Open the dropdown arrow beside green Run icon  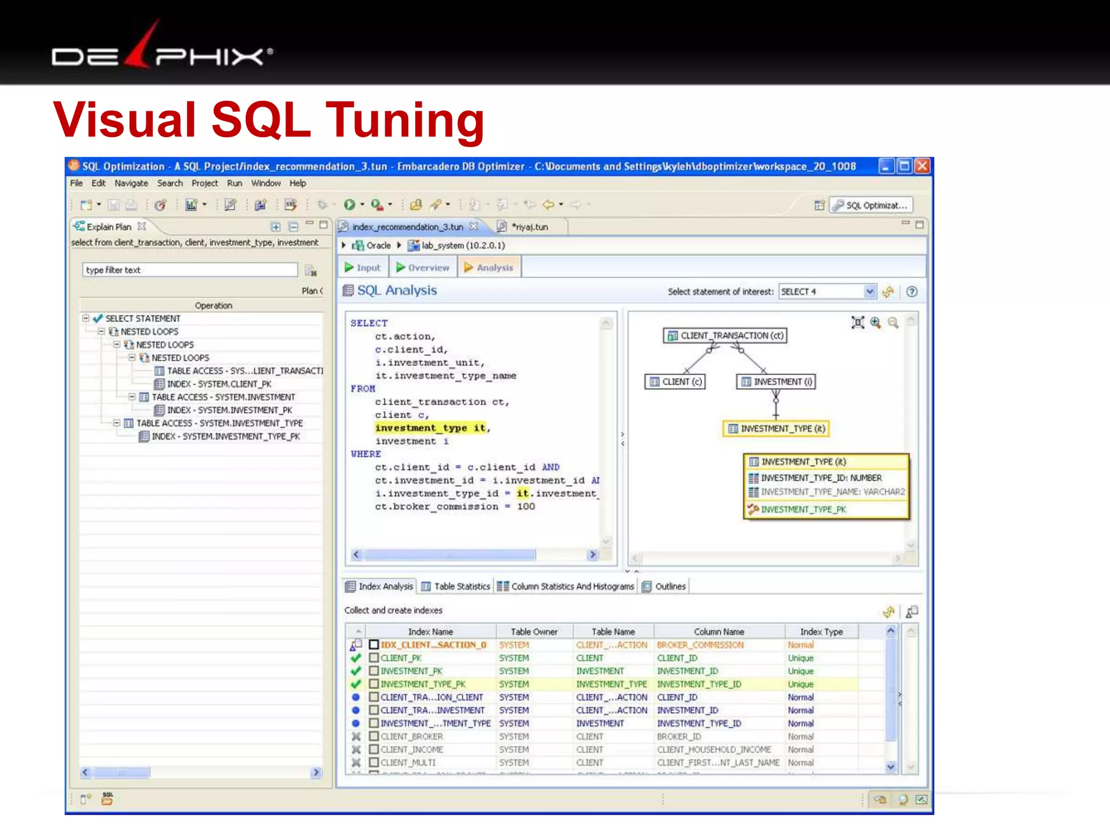point(362,205)
